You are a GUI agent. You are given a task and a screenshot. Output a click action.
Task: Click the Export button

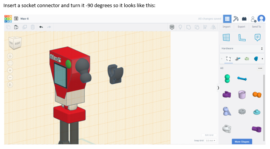pyautogui.click(x=241, y=27)
